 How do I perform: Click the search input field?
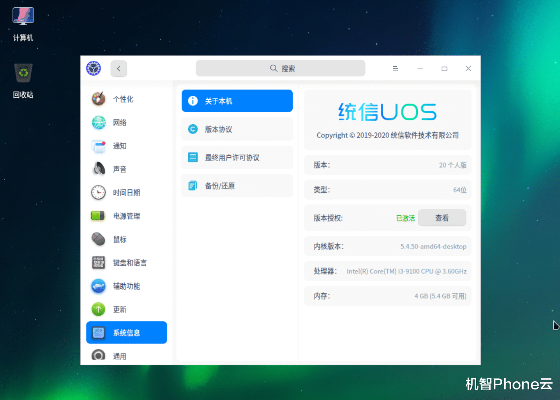pos(280,68)
